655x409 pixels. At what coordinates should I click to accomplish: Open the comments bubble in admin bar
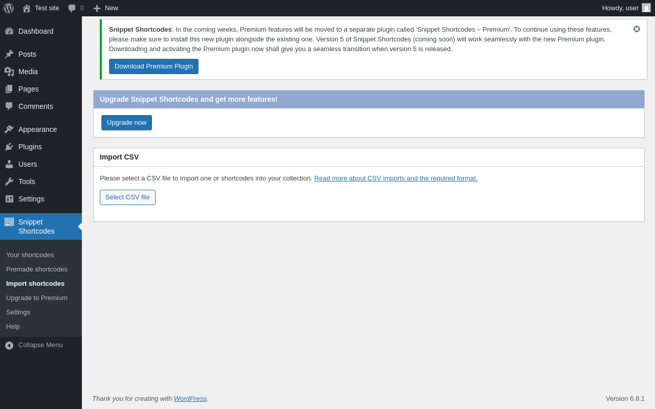coord(72,8)
